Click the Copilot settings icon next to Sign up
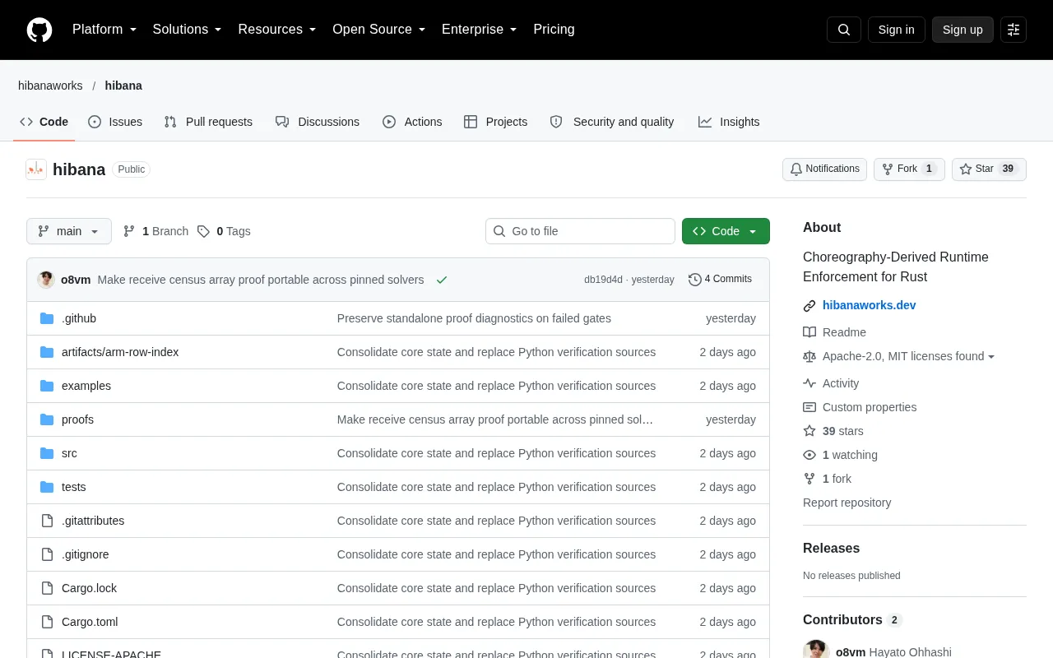 [1014, 30]
